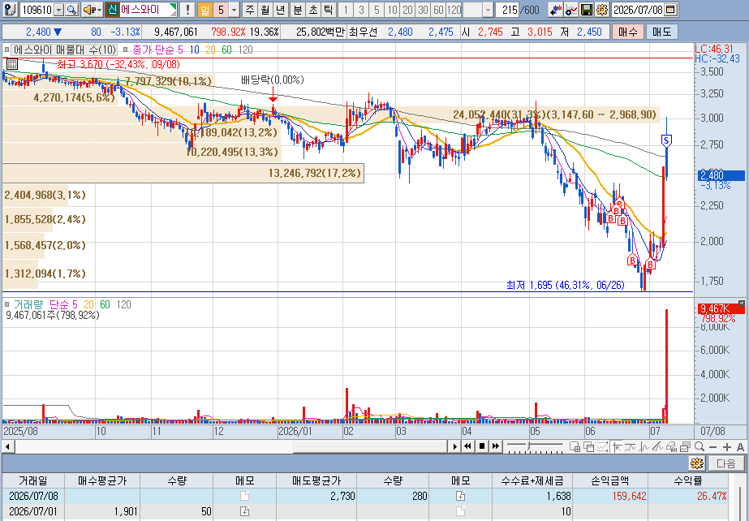
Task: Click the left scroll arrow below chart
Action: coord(7,446)
